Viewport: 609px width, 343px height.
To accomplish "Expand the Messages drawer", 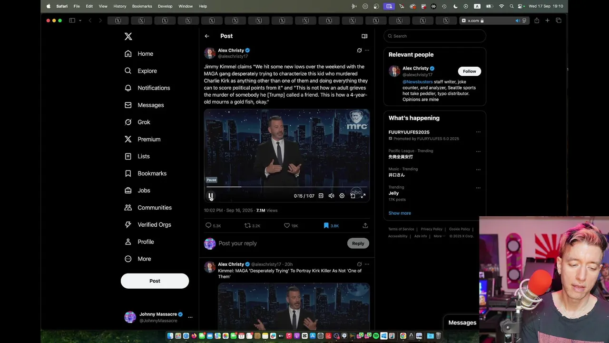I will [462, 323].
